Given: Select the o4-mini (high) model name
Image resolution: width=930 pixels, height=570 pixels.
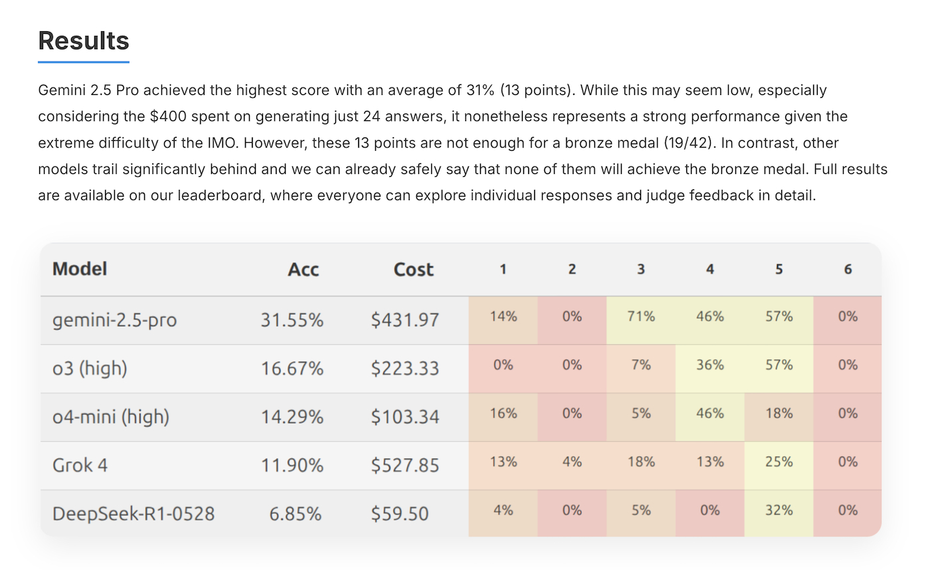Looking at the screenshot, I should 111,417.
